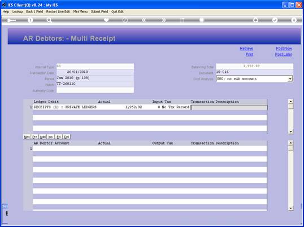Open the Cost Analysis dropdown arrow
The height and width of the screenshot is (227, 304).
click(290, 79)
